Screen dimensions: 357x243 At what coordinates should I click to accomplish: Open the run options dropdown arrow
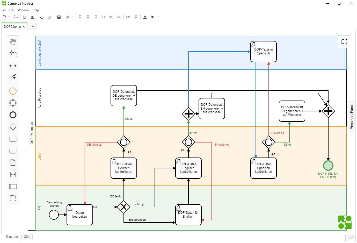coord(158,17)
